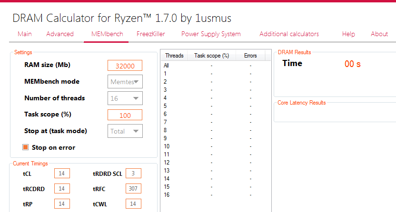This screenshot has width=396, height=212.
Task: Click the Task scope (%) column header
Action: click(211, 56)
